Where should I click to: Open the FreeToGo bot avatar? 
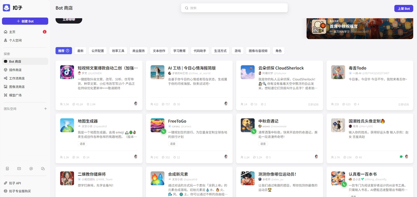[158, 125]
